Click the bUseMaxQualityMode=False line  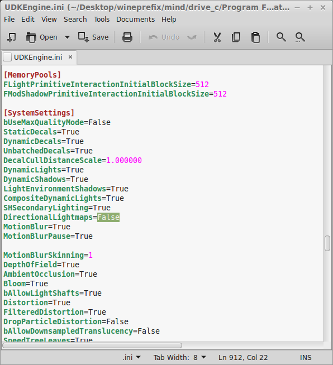tap(57, 122)
